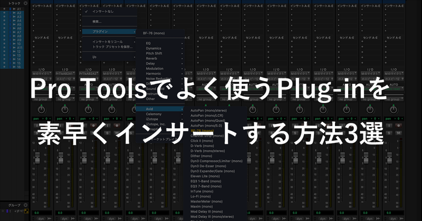Expand the Celemony manufacturer submenu
The image size is (422, 221).
[x=160, y=114]
